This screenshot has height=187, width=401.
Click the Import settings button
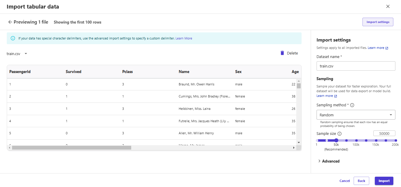pos(378,22)
